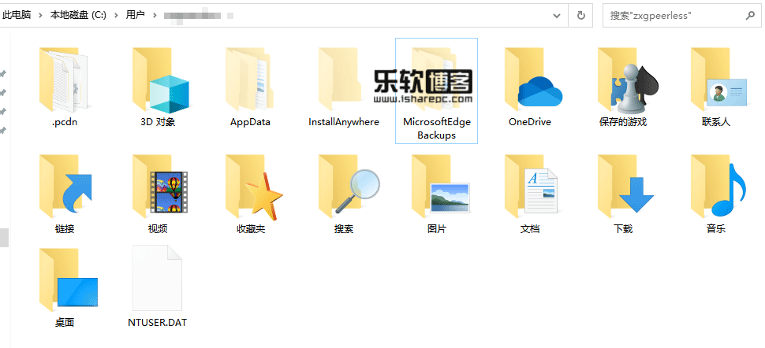Click the 下载 folder name
765x348 pixels.
click(x=623, y=229)
